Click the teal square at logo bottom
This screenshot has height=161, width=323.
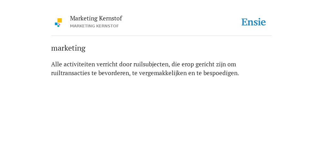point(58,26)
